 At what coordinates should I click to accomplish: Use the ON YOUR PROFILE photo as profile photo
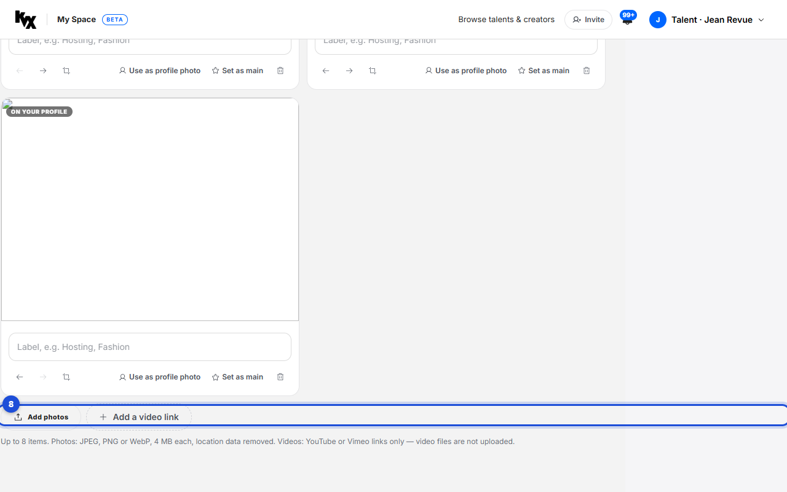(160, 377)
